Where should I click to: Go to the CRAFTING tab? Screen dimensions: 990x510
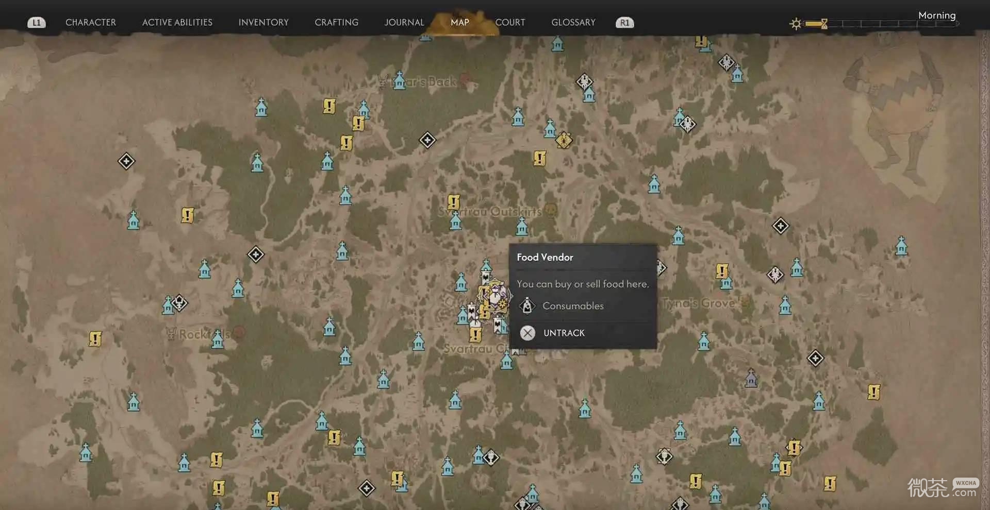coord(337,23)
